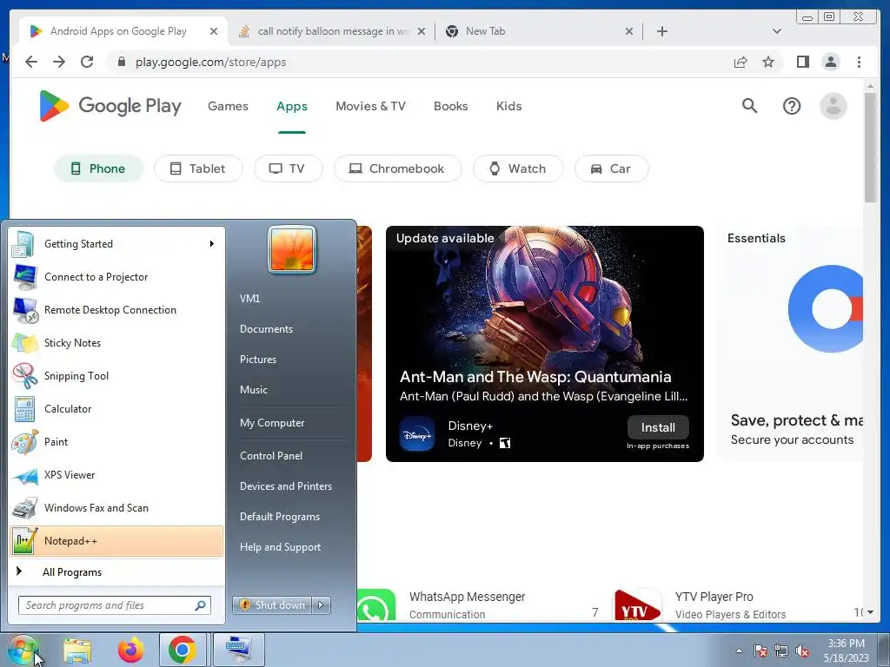Viewport: 890px width, 667px height.
Task: Open the Games section
Action: click(228, 106)
